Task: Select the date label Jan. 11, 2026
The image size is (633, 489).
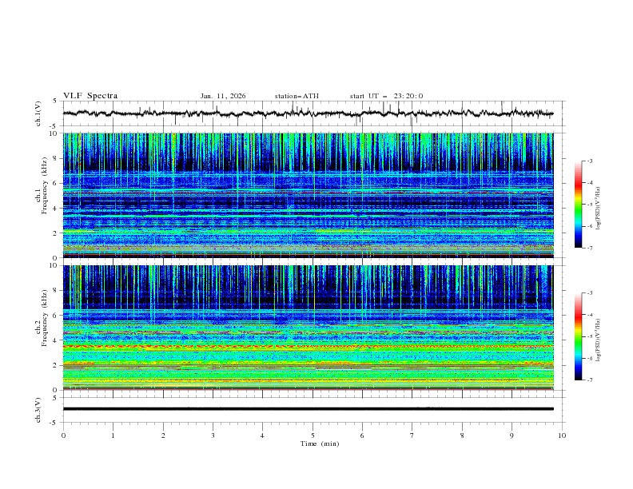Action: (x=223, y=96)
